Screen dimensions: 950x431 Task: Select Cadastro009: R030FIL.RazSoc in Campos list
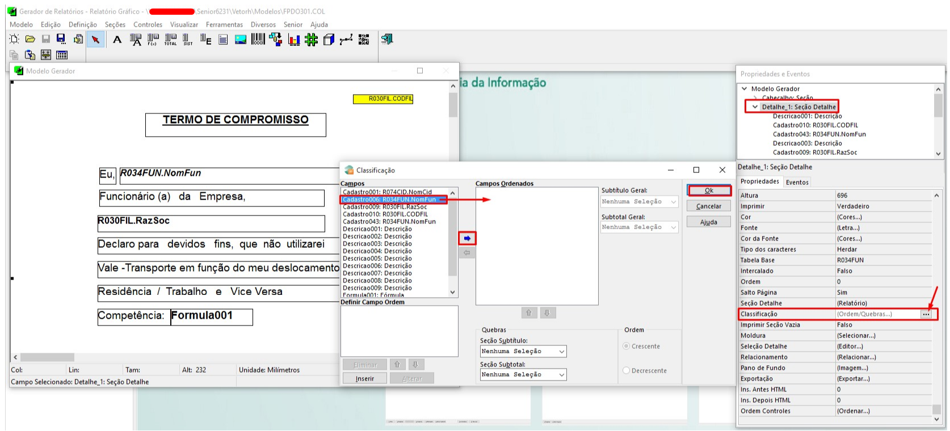click(385, 207)
